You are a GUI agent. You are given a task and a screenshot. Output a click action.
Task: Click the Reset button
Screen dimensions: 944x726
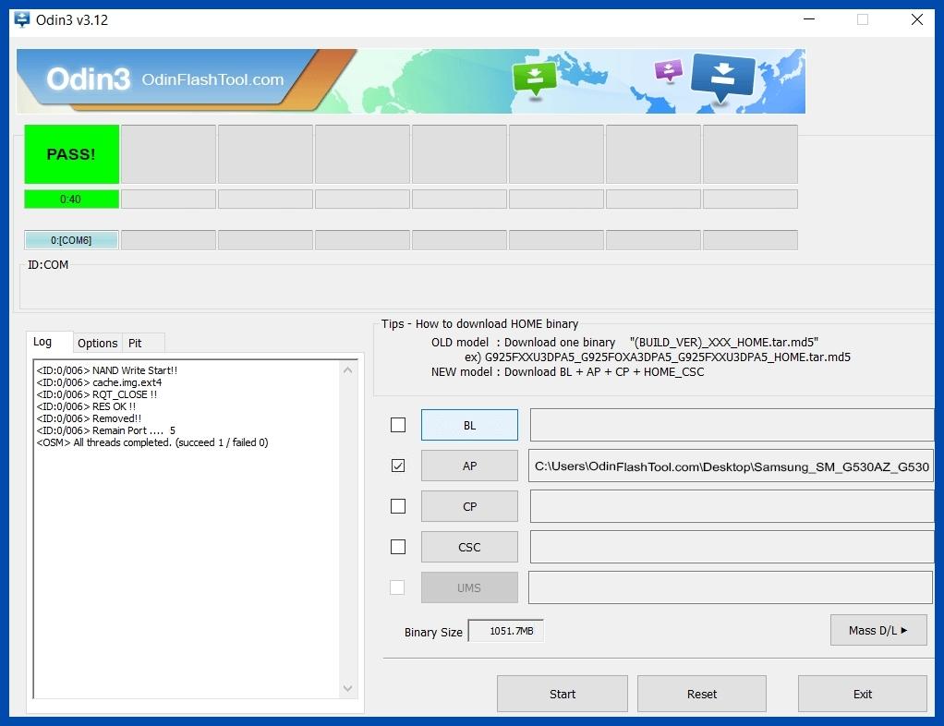[x=702, y=694]
